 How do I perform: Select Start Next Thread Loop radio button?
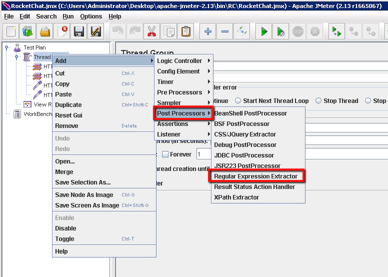[238, 100]
